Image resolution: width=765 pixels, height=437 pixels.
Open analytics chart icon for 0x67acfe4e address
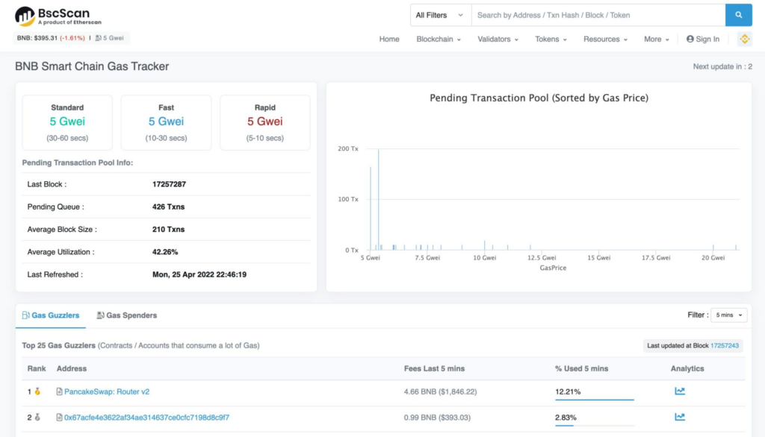point(679,418)
